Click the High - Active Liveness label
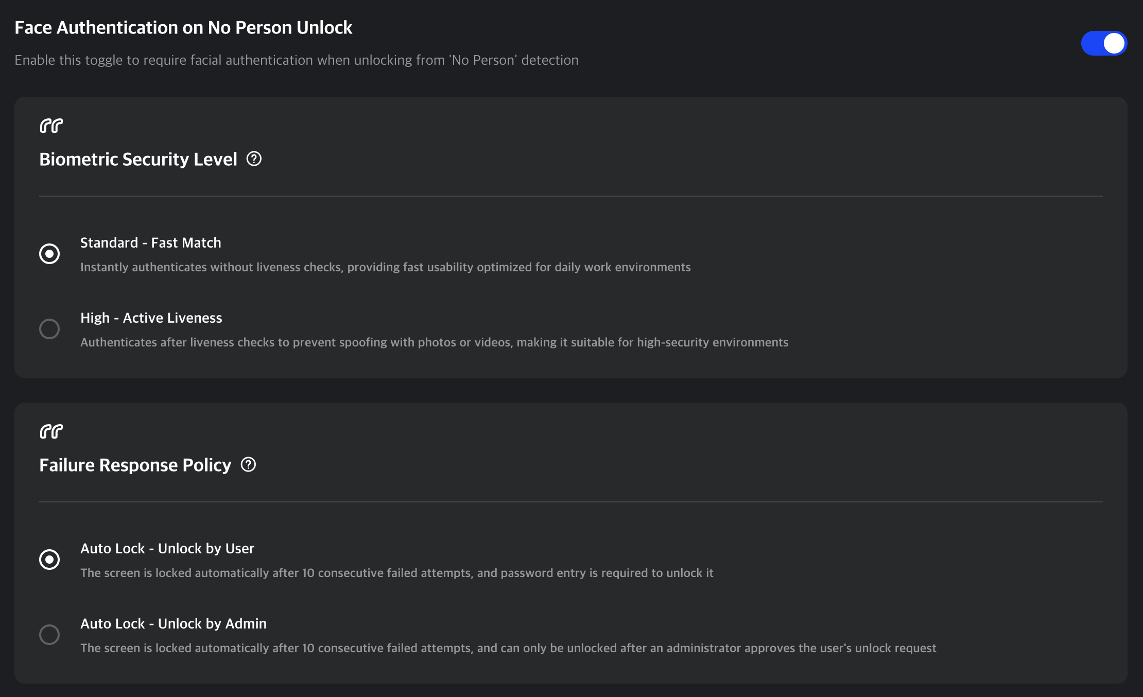 point(151,318)
